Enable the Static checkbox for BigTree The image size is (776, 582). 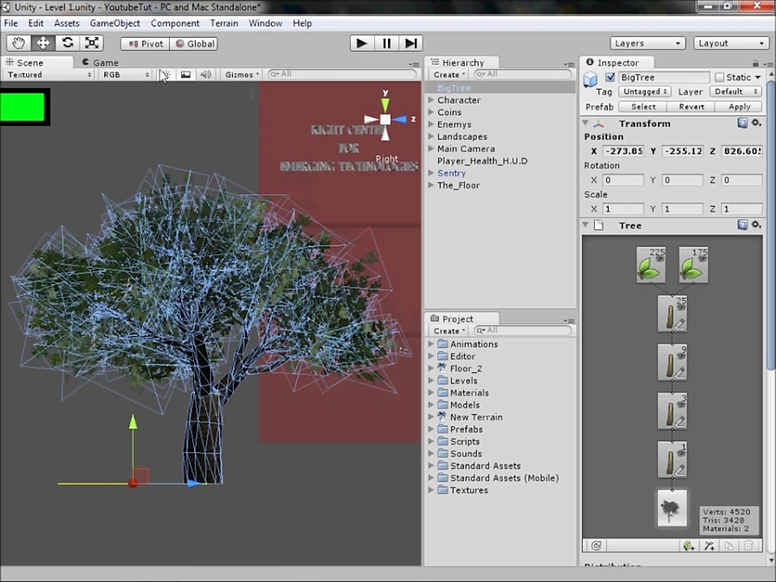coord(721,77)
